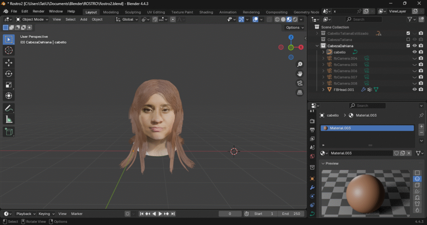Activate the Annotate pencil tool

coord(8,108)
